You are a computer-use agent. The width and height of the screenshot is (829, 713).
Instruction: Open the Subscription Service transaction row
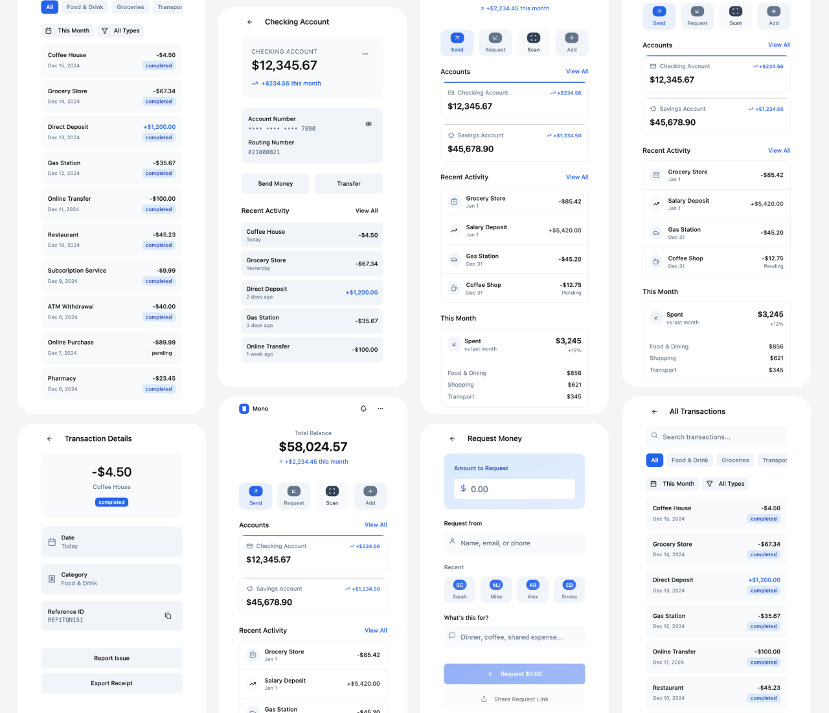111,276
